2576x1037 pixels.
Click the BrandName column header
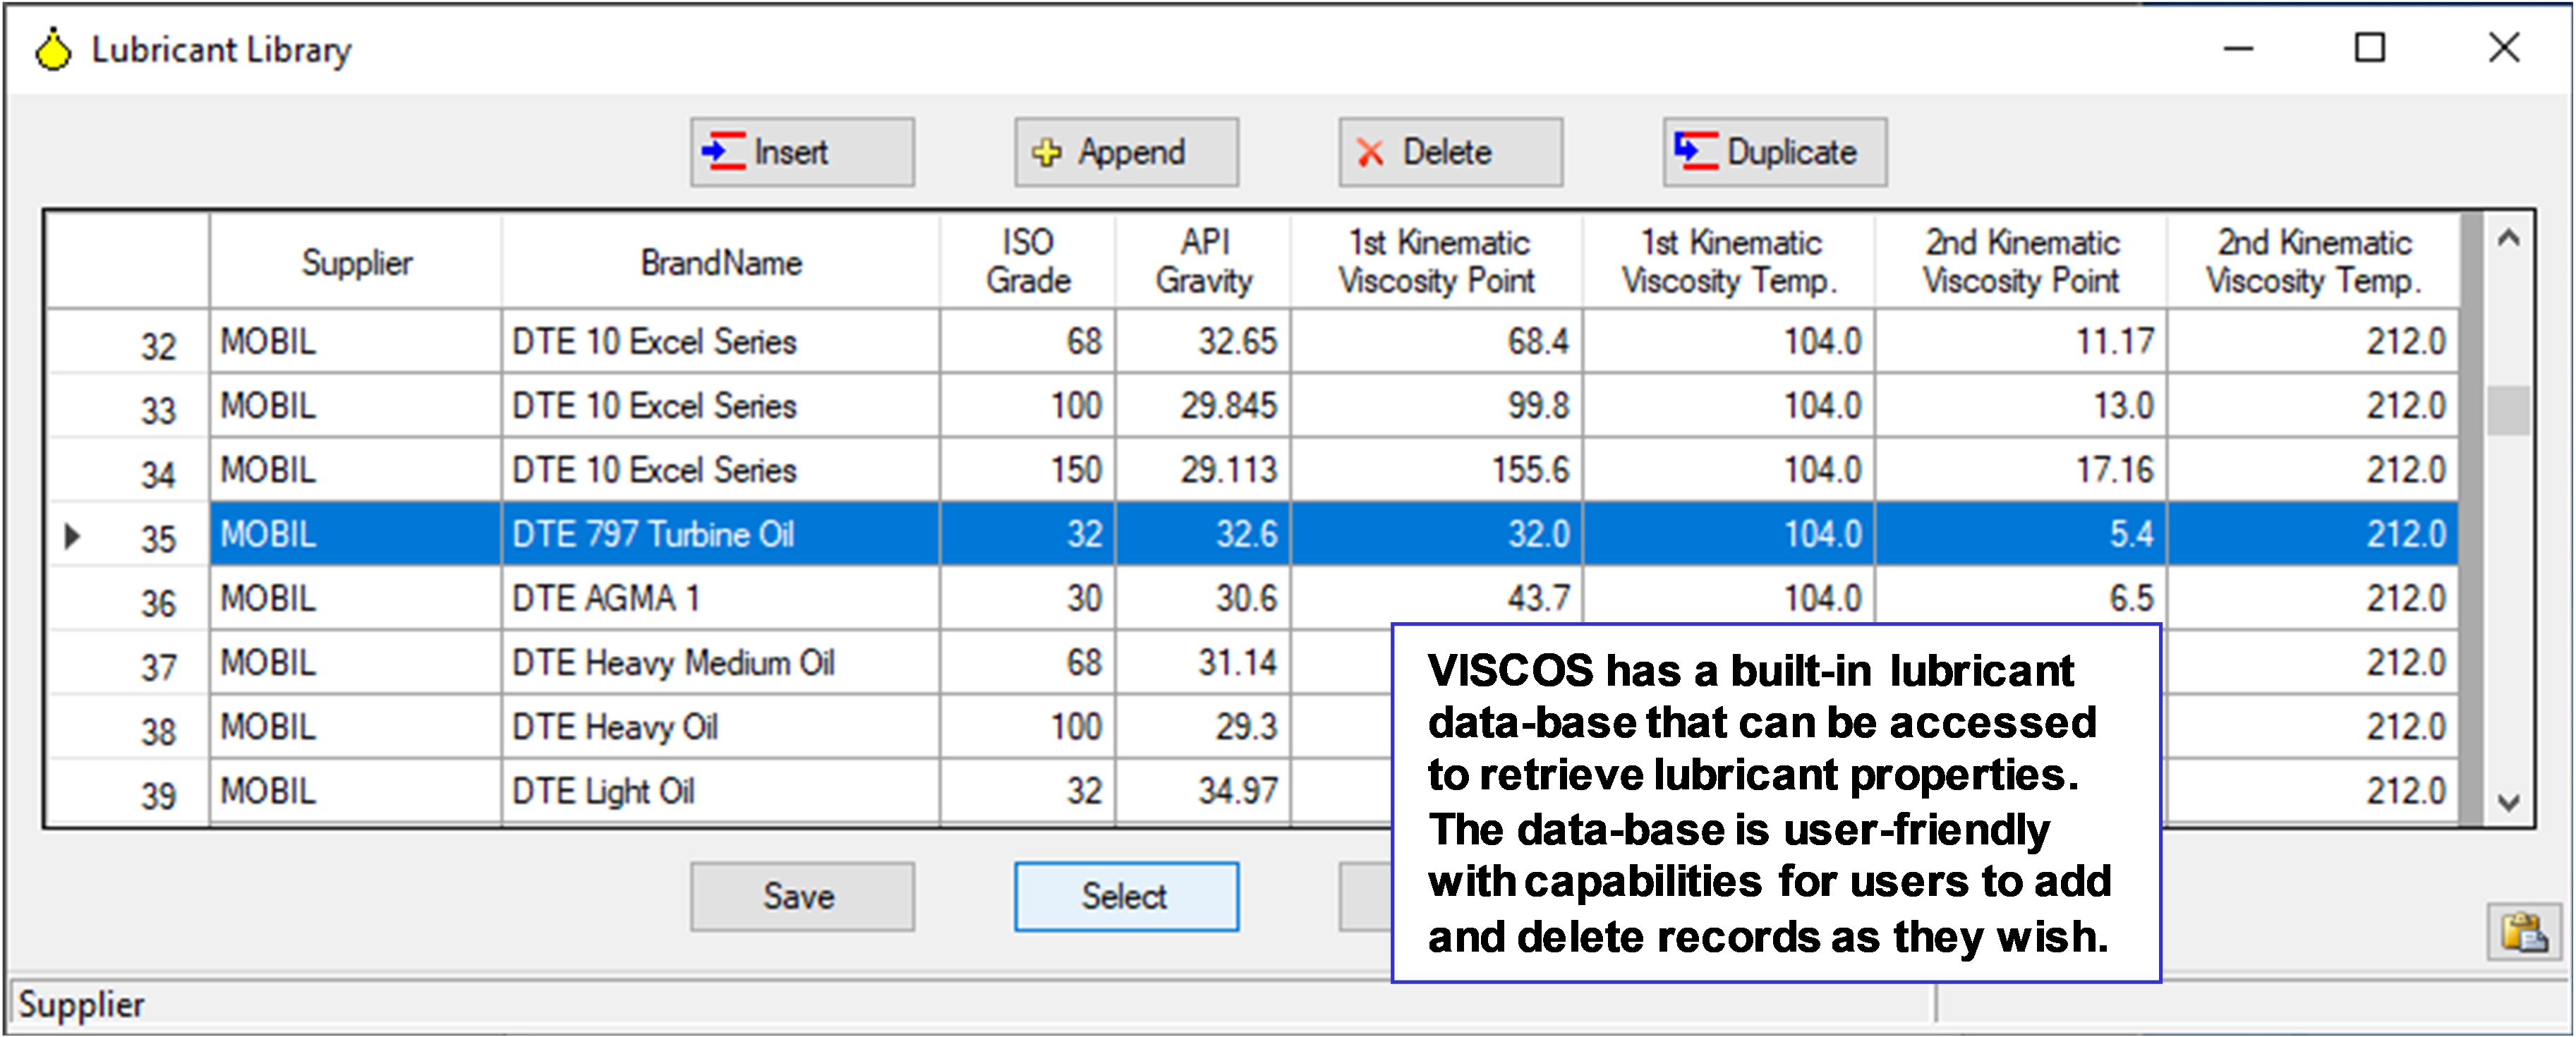[721, 262]
